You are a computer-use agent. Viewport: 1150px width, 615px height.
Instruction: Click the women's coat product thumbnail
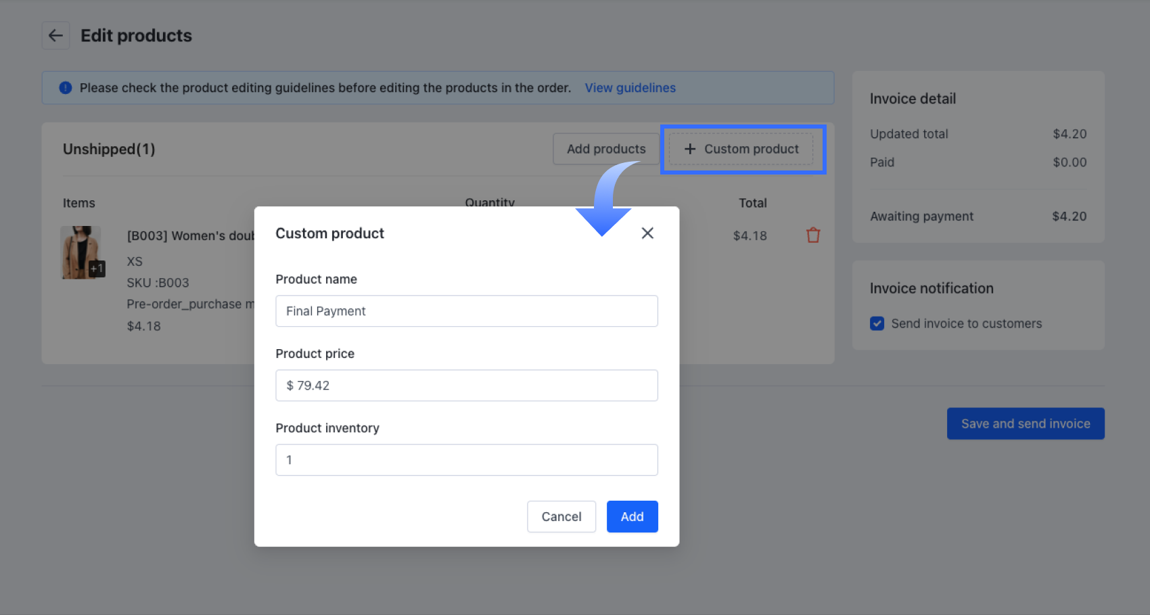pyautogui.click(x=80, y=252)
